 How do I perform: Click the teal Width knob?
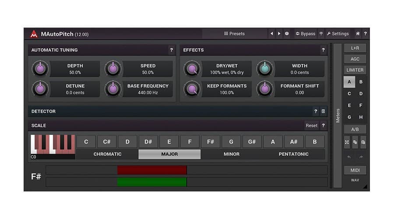264,68
